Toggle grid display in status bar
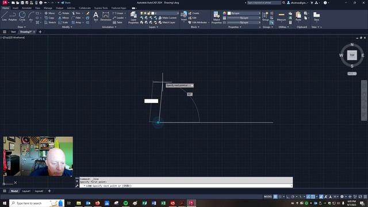This screenshot has height=207, width=368. click(275, 197)
